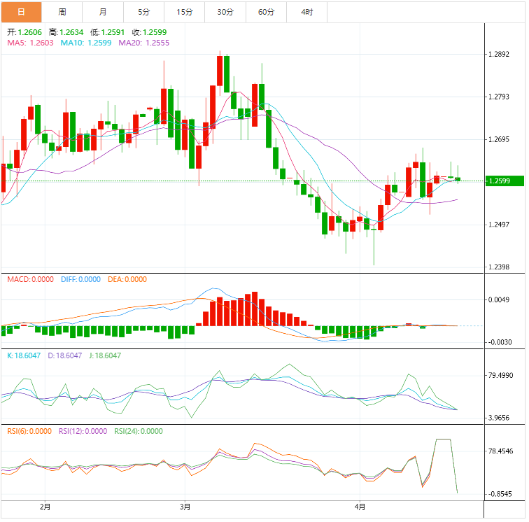The width and height of the screenshot is (529, 522).
Task: Click the RSI(6) indicator label
Action: click(x=28, y=431)
